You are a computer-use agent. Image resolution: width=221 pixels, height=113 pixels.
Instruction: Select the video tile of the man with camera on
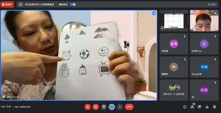204,21
